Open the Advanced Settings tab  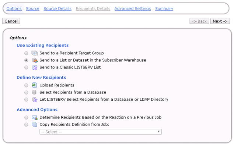click(x=133, y=8)
